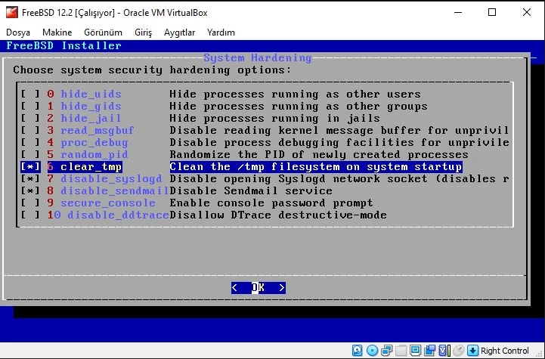Image resolution: width=545 pixels, height=359 pixels.
Task: Click 'Disable process debugging facilities' description
Action: 339,143
